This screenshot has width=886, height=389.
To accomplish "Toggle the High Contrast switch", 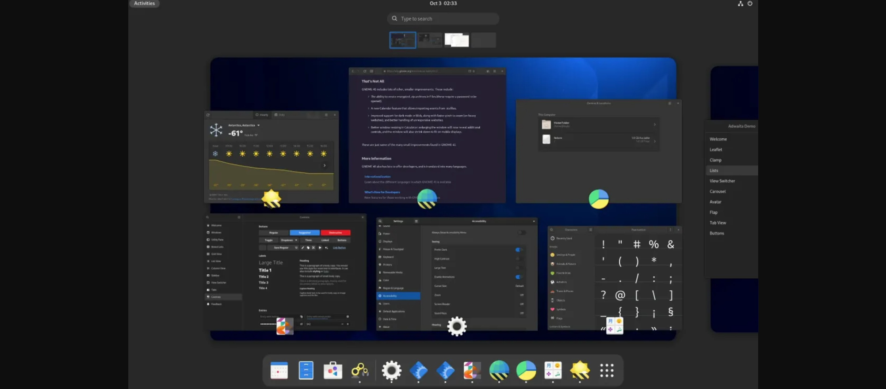I will pyautogui.click(x=519, y=259).
